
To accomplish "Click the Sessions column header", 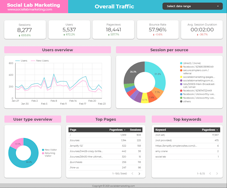I will 135,130.
